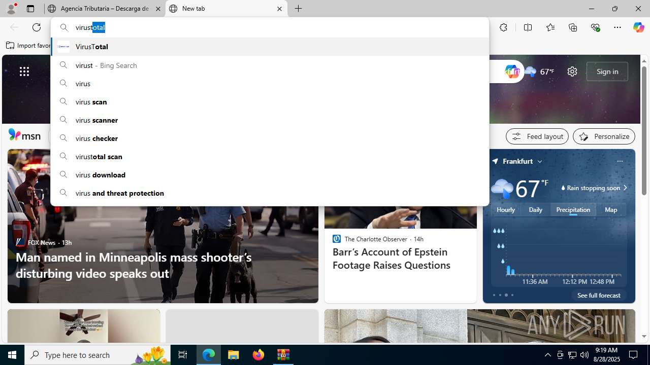Open the weather card options ellipsis
Viewport: 650px width, 365px height.
[x=620, y=161]
